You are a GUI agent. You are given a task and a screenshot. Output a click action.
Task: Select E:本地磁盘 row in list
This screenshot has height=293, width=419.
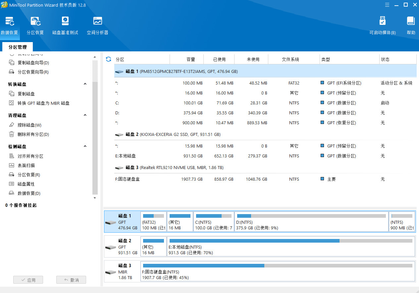pyautogui.click(x=265, y=156)
